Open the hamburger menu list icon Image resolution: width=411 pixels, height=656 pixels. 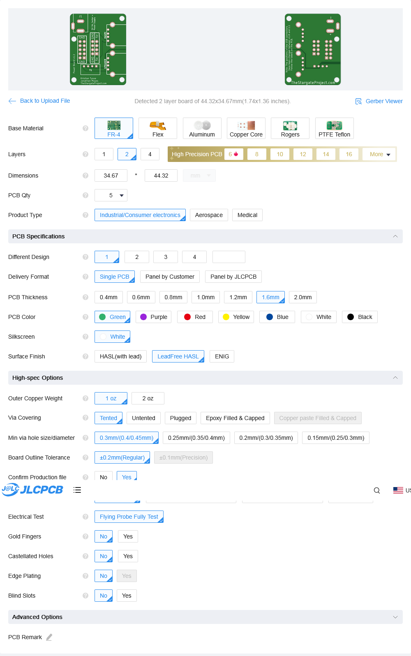[77, 490]
